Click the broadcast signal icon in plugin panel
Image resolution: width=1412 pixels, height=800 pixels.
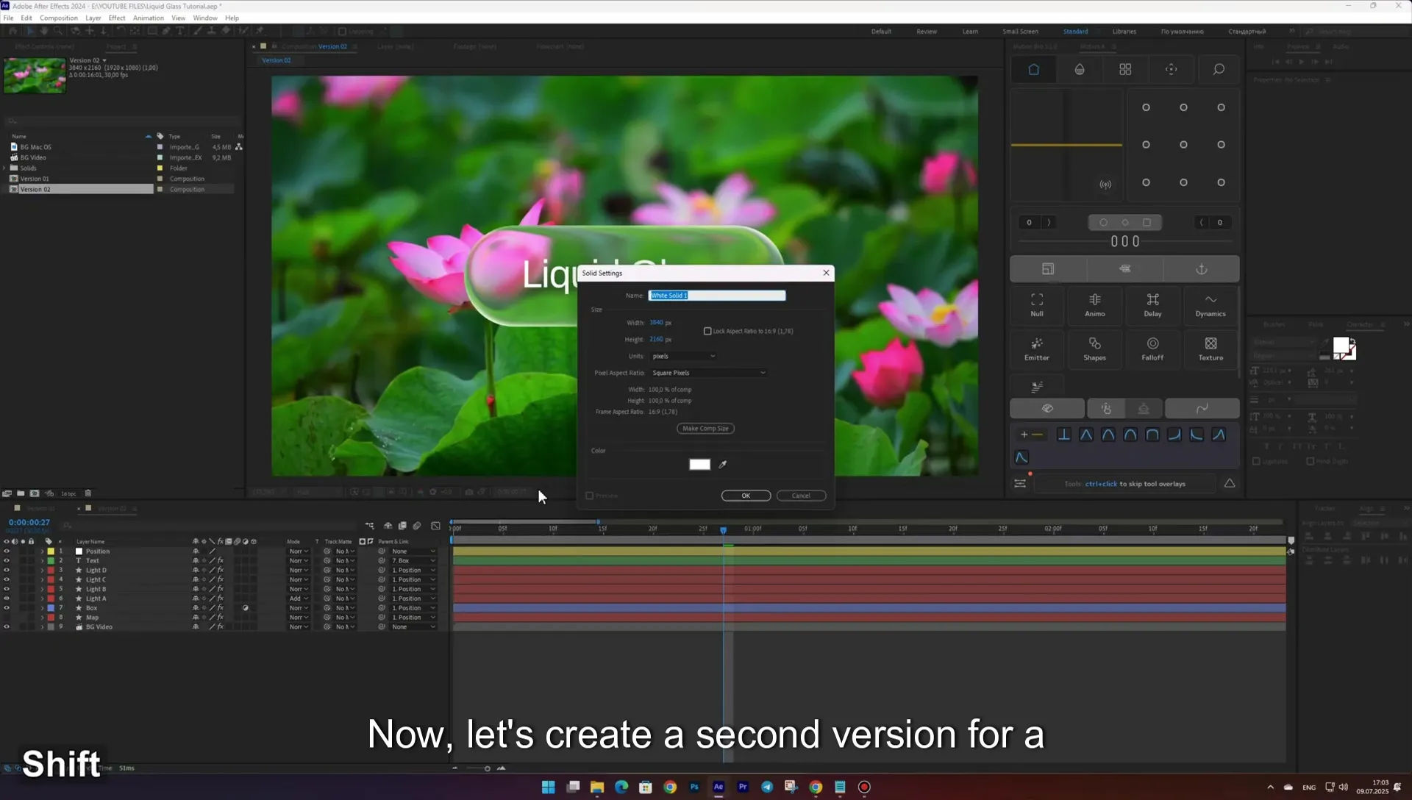click(1105, 185)
